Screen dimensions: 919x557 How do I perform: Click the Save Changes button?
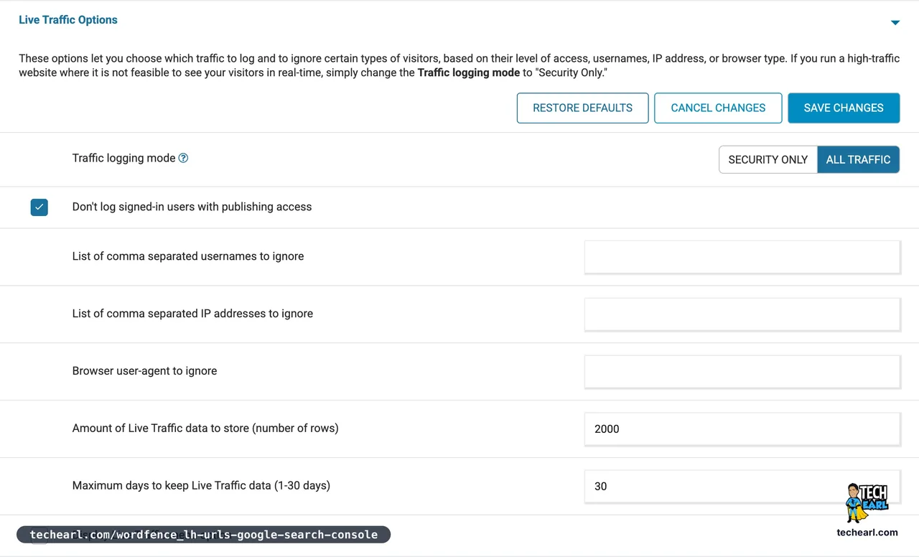pos(844,108)
